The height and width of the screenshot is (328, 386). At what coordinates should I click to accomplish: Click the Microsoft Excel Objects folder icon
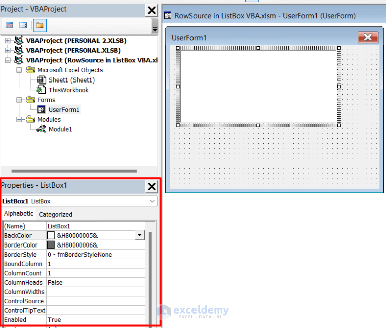(x=30, y=70)
